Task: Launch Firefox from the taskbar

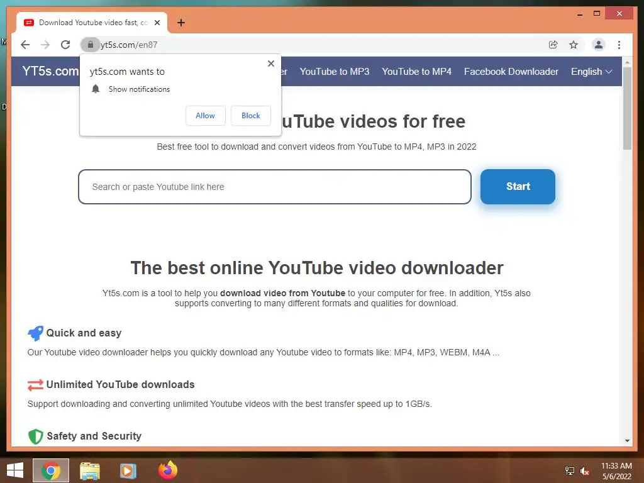Action: (x=167, y=470)
